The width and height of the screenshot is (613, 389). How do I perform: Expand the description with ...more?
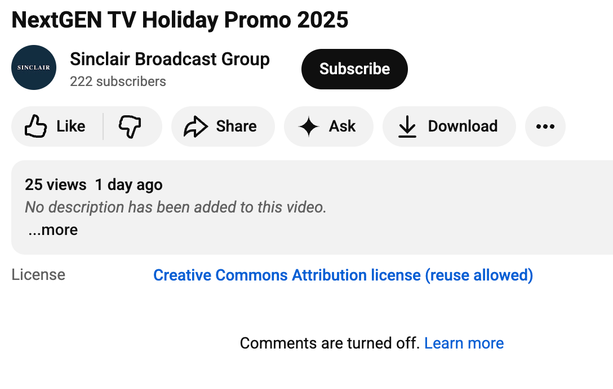pos(53,230)
